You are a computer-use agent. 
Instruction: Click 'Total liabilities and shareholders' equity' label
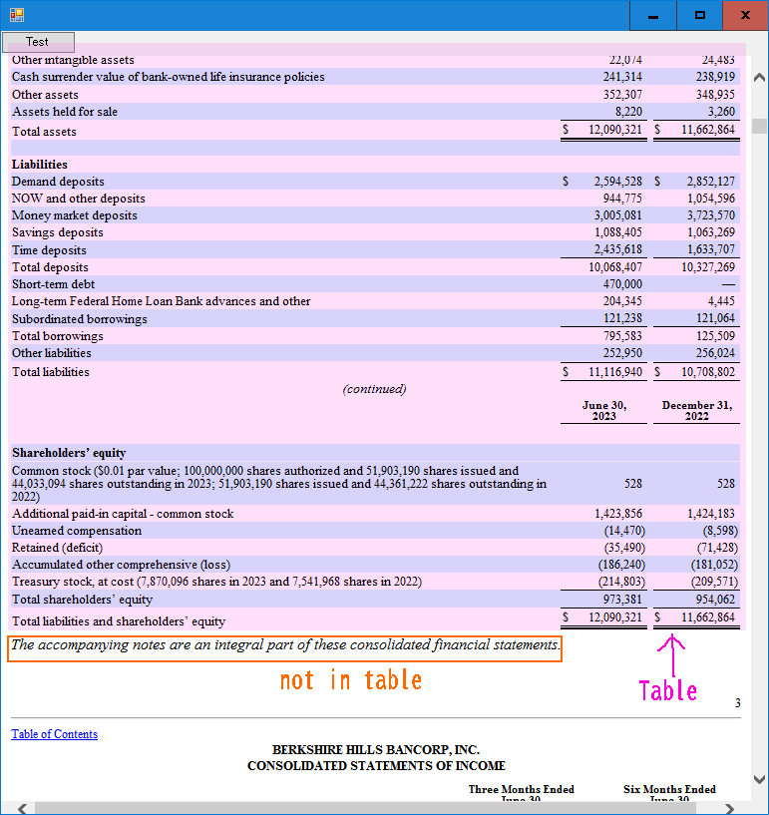pos(119,621)
